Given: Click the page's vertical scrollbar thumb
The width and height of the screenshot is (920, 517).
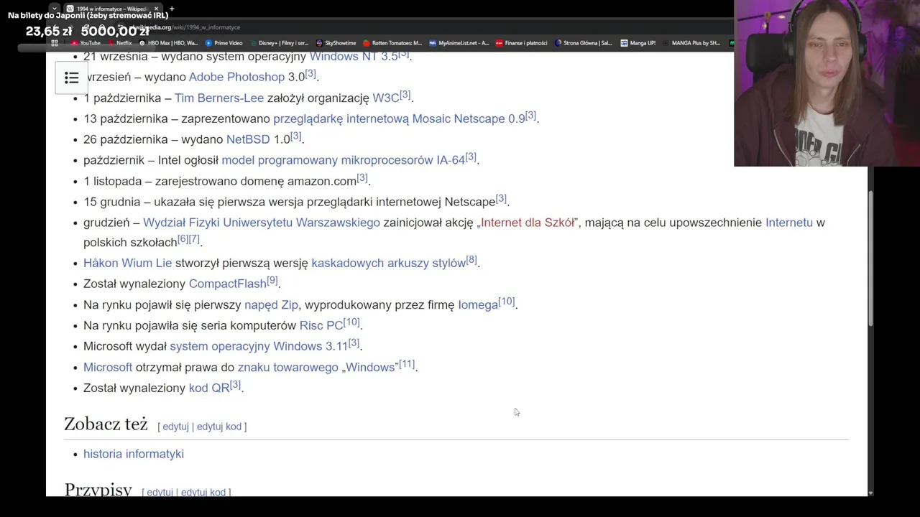Looking at the screenshot, I should (871, 258).
